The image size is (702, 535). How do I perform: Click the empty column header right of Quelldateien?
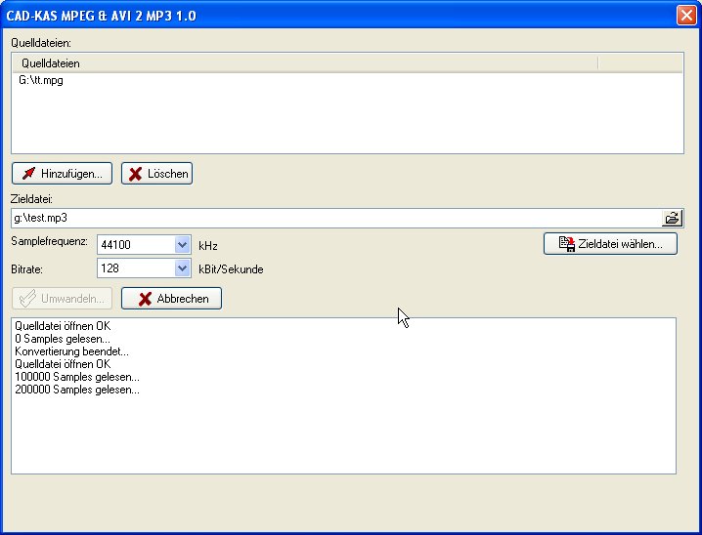[x=639, y=63]
